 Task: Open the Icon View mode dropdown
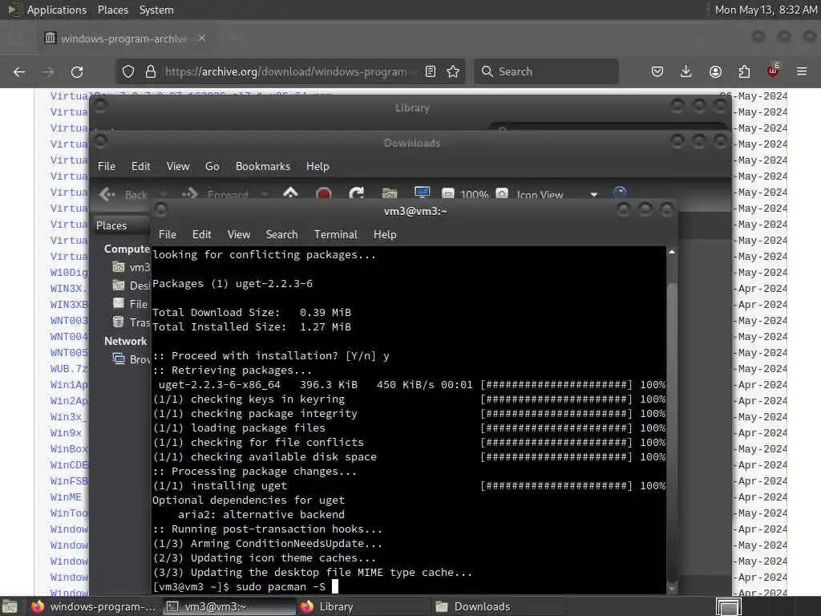coord(556,194)
